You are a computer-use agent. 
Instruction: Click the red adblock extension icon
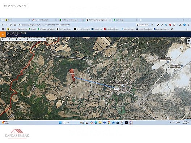170,25
